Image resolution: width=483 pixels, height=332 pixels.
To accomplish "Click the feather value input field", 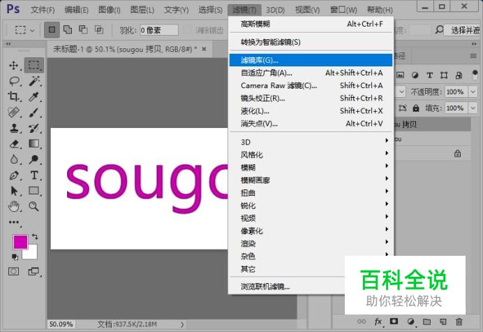I will pyautogui.click(x=159, y=30).
